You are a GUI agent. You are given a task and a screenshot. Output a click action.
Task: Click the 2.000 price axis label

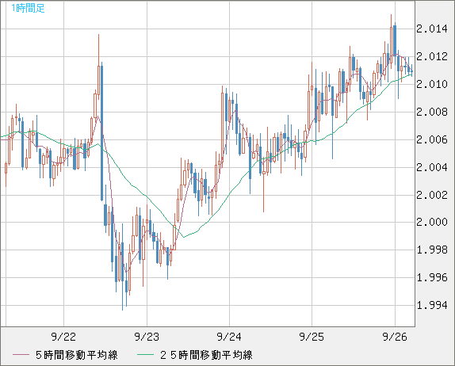tap(432, 223)
